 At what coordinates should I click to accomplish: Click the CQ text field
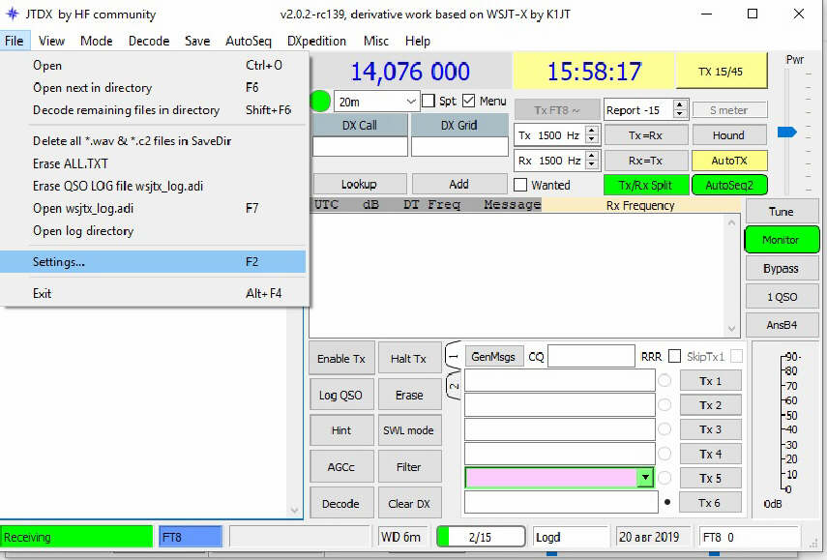tap(591, 356)
